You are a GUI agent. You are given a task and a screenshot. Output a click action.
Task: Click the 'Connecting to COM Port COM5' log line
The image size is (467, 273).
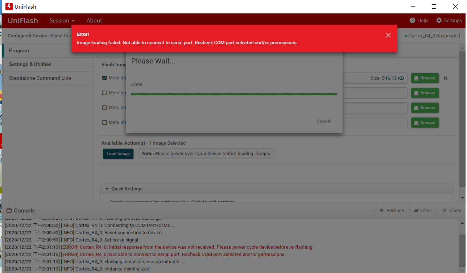(89, 226)
